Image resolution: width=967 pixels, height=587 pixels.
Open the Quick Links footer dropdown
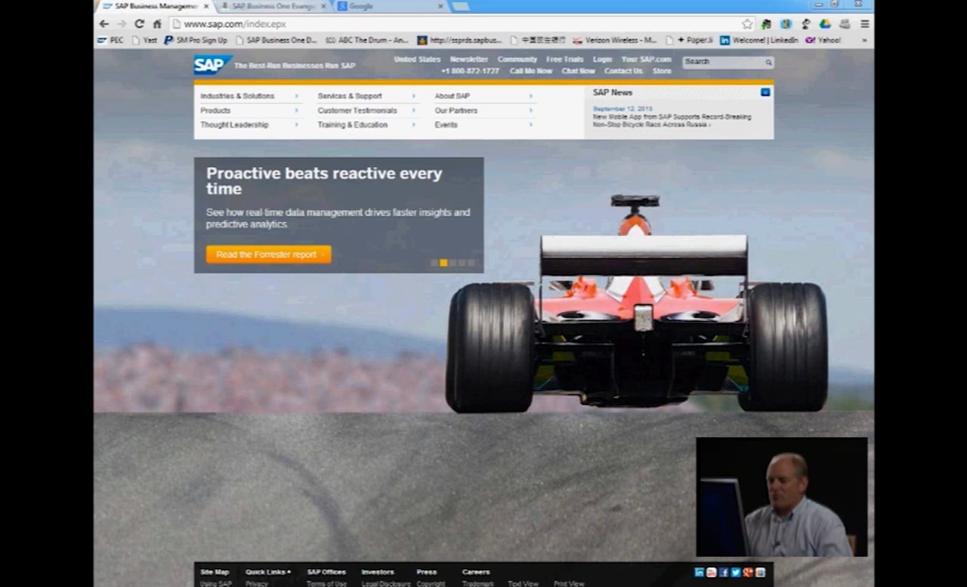pos(268,572)
